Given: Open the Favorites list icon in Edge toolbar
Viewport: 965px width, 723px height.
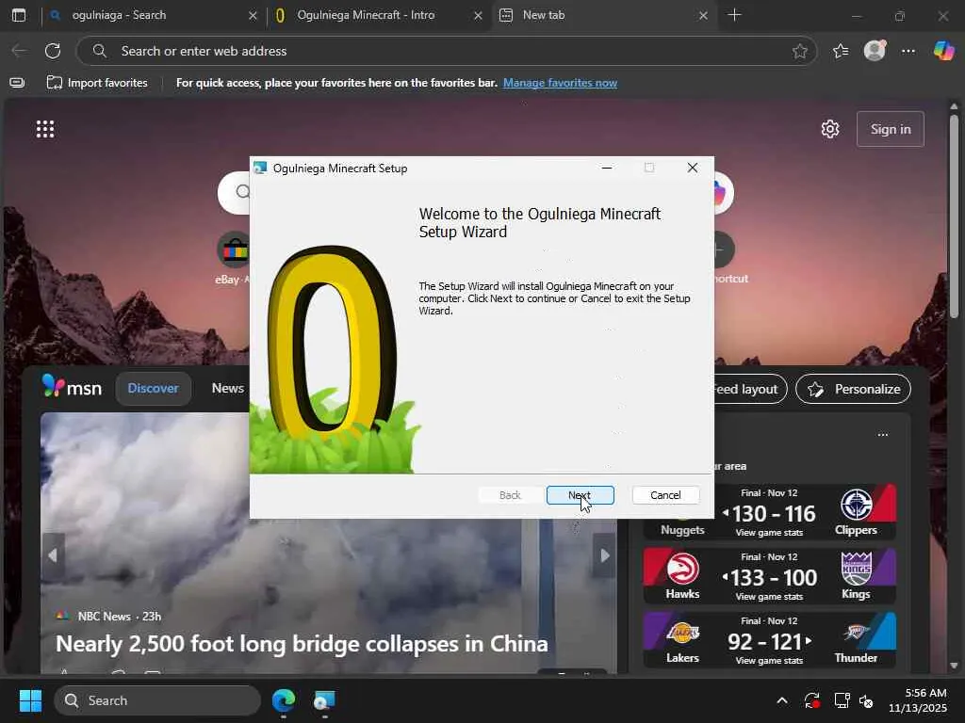Looking at the screenshot, I should coord(840,51).
